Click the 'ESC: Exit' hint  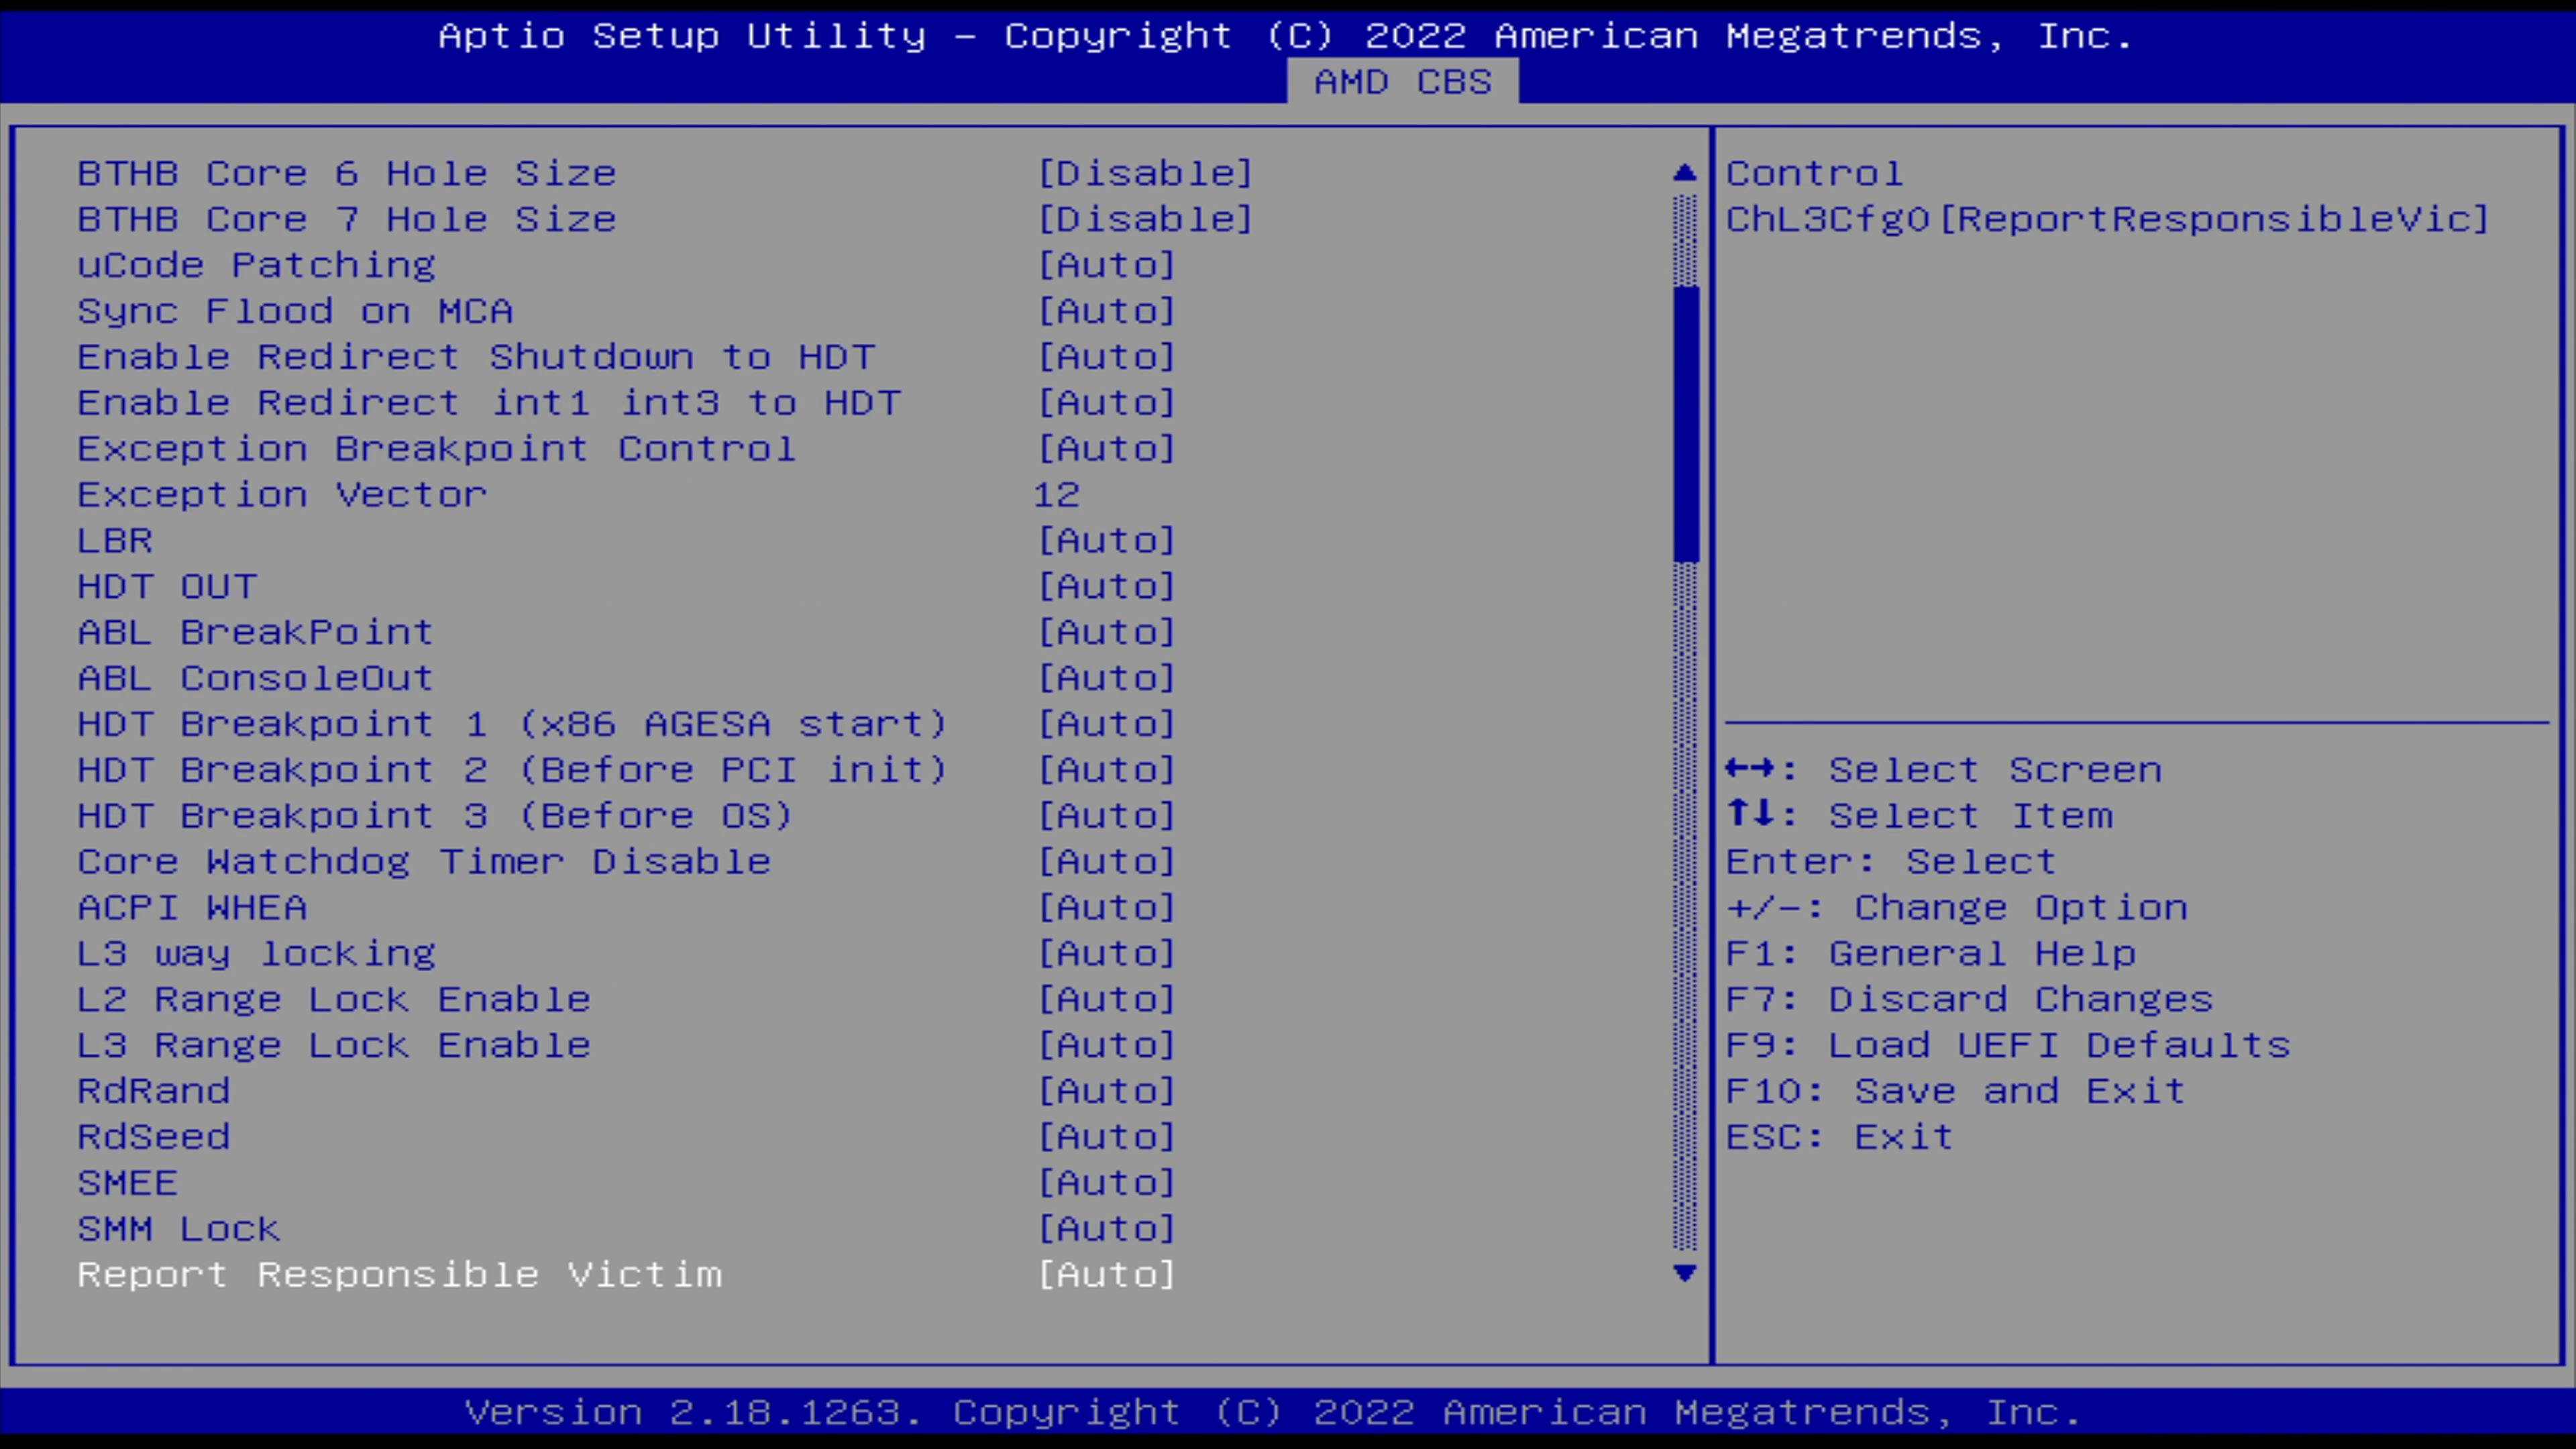click(1839, 1137)
